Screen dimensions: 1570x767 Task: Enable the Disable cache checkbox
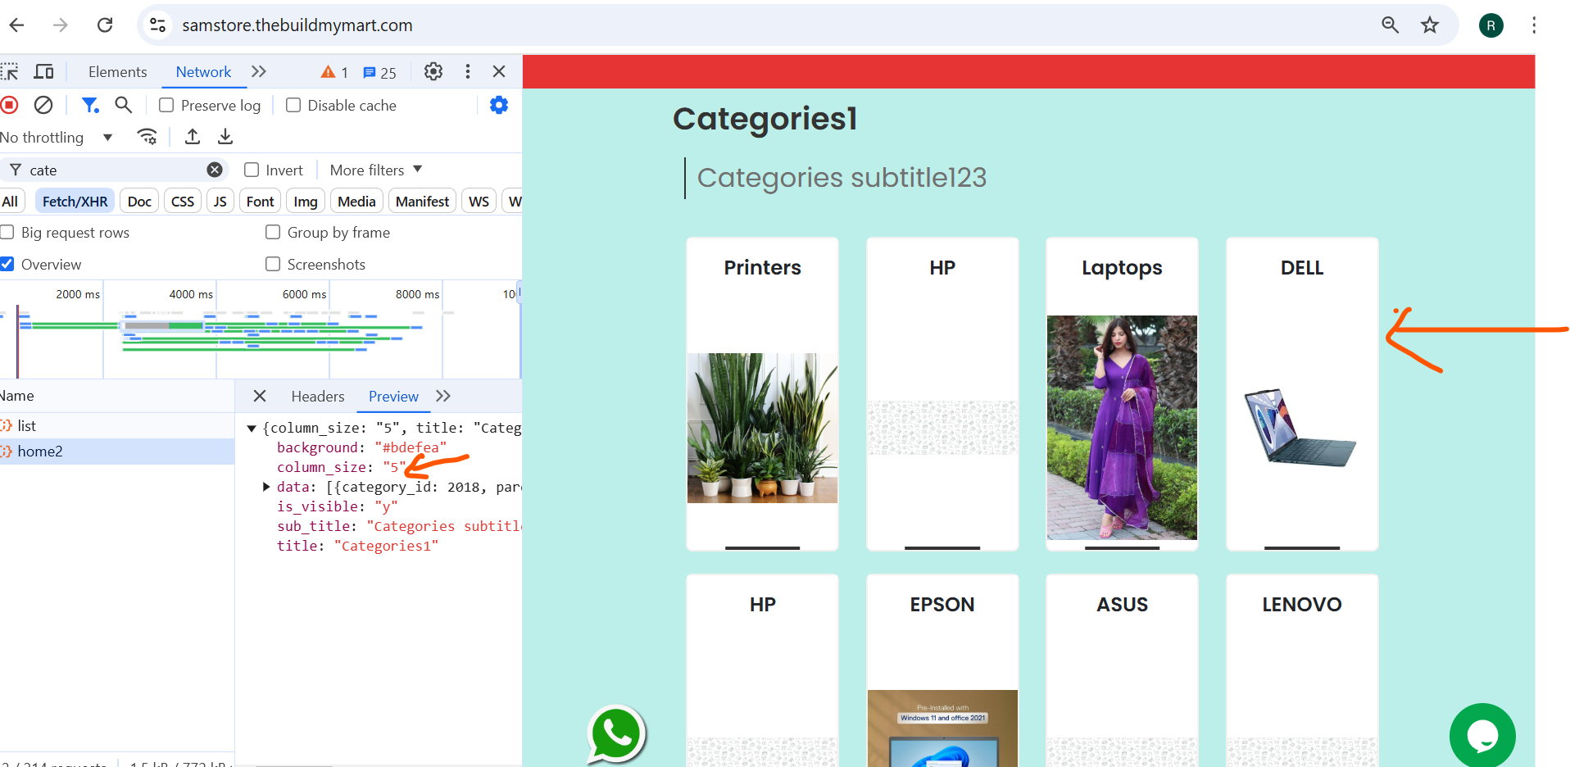[293, 105]
